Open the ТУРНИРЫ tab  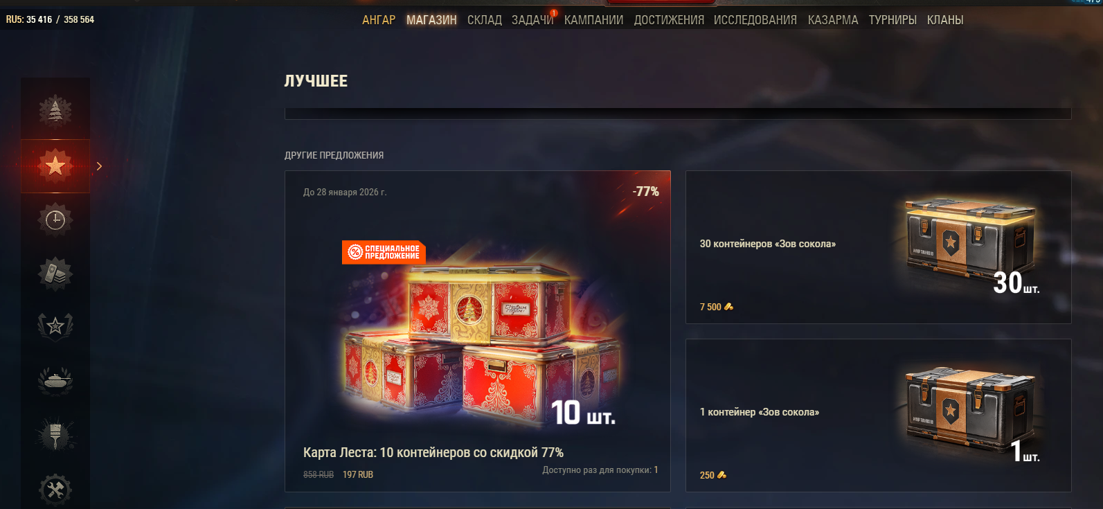pos(893,20)
